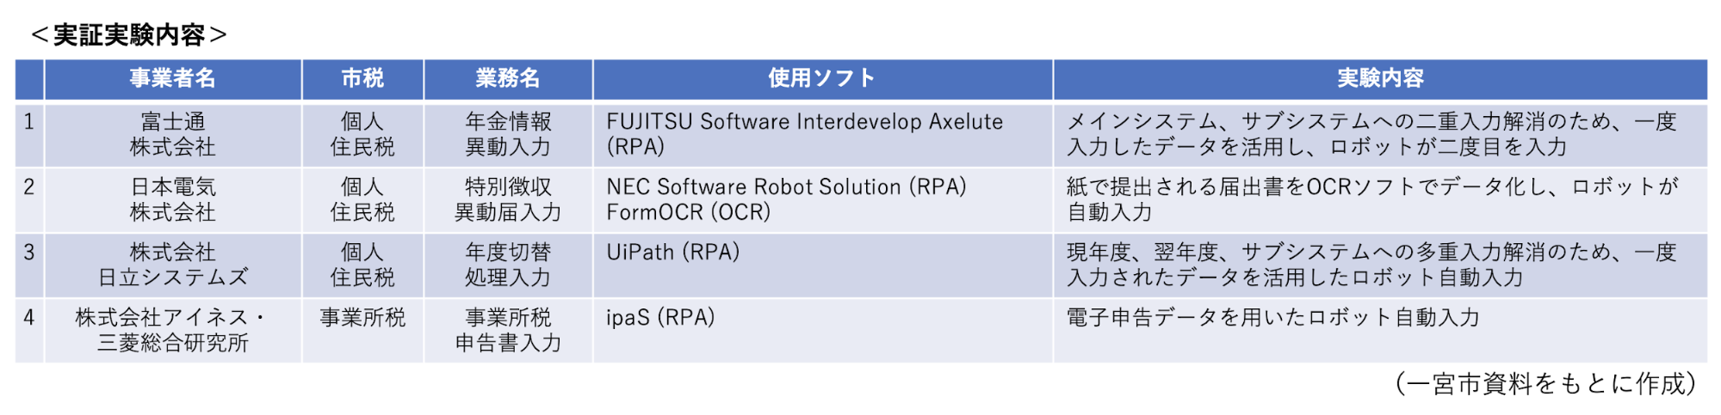Click the 事業者名 column header

click(x=173, y=79)
